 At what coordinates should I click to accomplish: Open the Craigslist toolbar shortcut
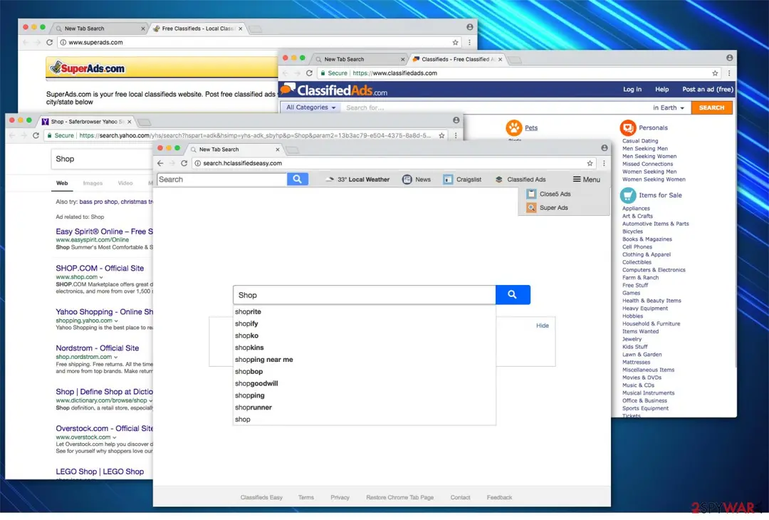(x=462, y=180)
